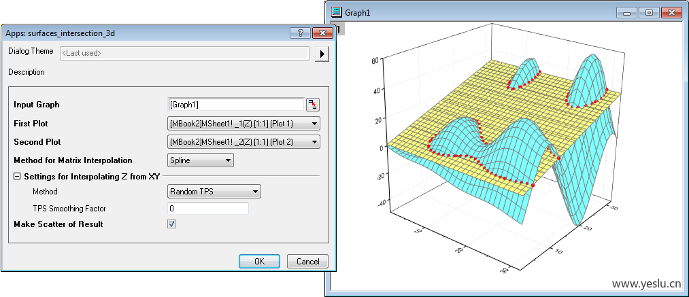This screenshot has height=297, width=689.
Task: Open the Second Plot dropdown
Action: tap(243, 142)
